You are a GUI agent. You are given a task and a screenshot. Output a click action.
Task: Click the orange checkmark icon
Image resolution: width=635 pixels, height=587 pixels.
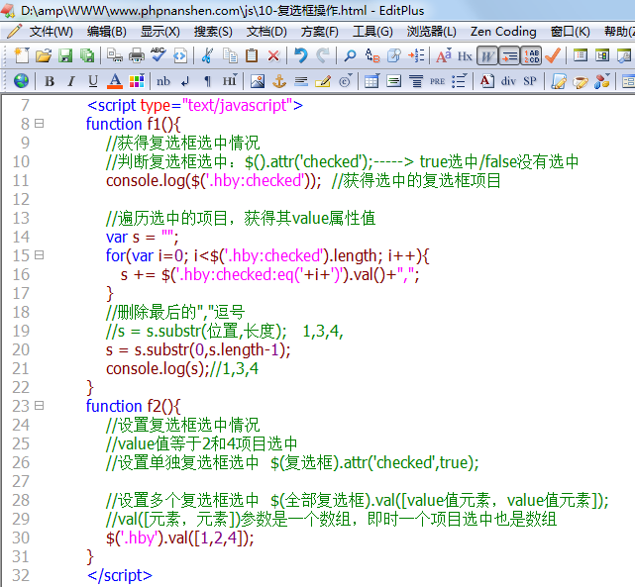coord(553,55)
